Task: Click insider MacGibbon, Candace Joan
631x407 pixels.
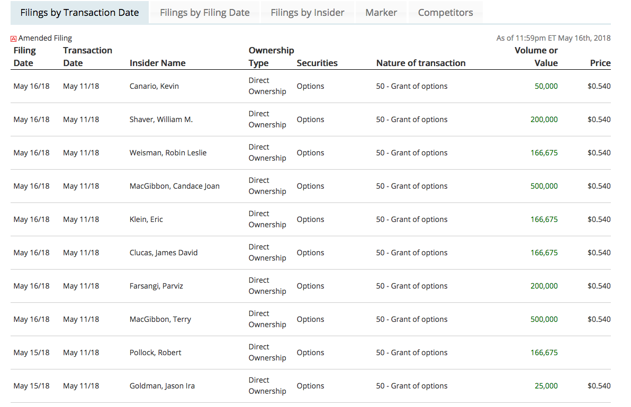Action: (174, 186)
